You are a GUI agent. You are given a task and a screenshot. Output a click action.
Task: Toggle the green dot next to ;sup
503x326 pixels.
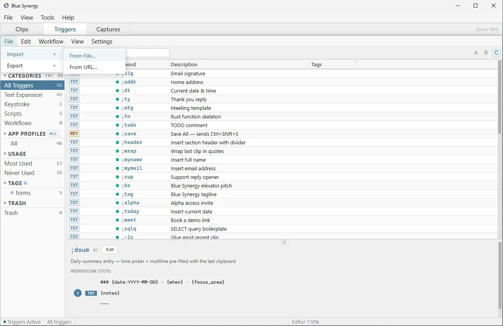click(x=117, y=177)
